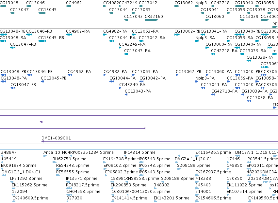
Task: Select protein Nplp3-PA
Action: tap(205, 78)
